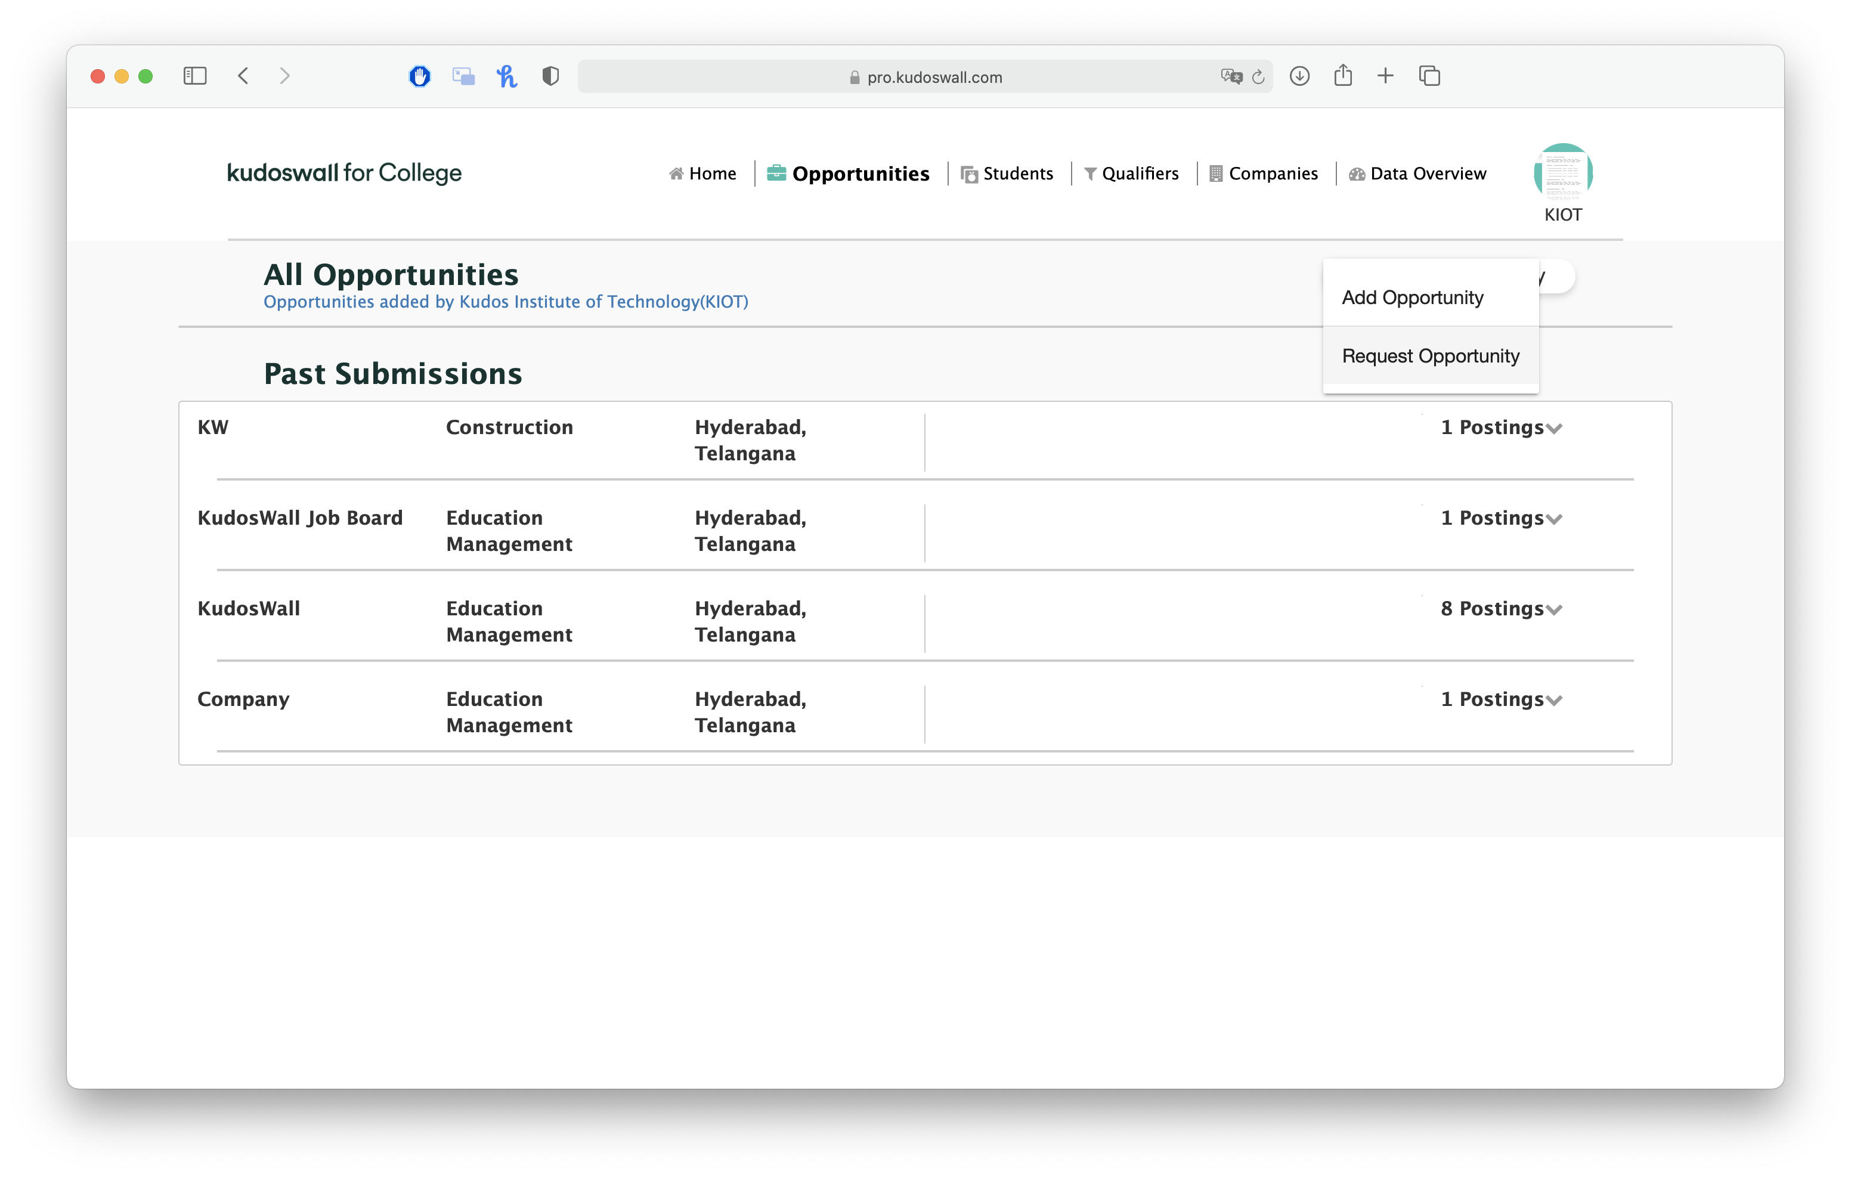
Task: Select Request Opportunity from the dropdown
Action: point(1431,356)
